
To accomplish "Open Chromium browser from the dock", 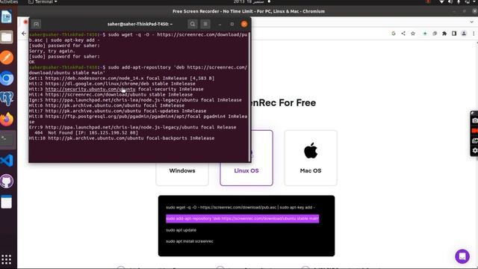I will 7,78.
